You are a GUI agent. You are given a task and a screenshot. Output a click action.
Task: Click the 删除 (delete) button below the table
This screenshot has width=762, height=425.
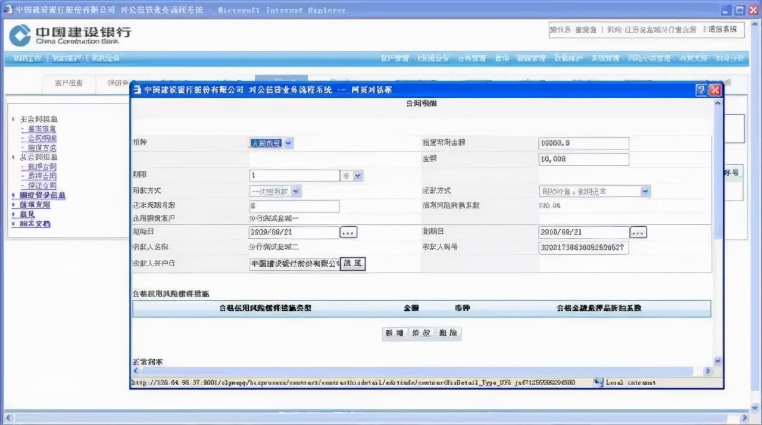(448, 334)
